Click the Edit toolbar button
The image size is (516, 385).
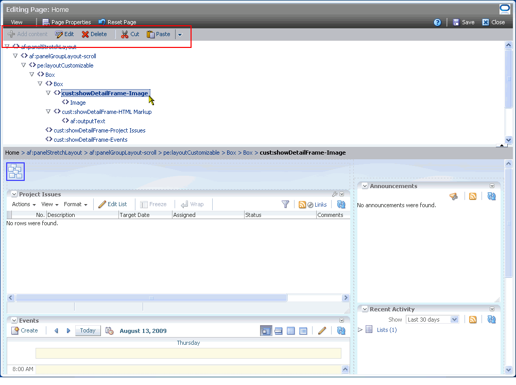click(x=64, y=34)
